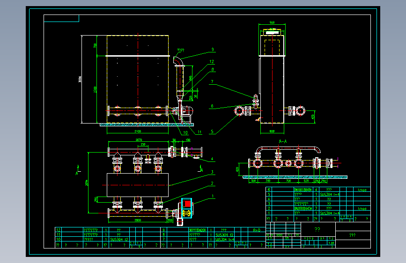This screenshot has width=406, height=263.
Task: Click the SUS304 t=4 material cell in row 5
Action: point(330,194)
